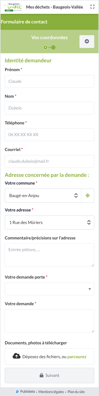Open the Votre commune dropdown
Image resolution: width=99 pixels, height=396 pixels.
pyautogui.click(x=43, y=196)
